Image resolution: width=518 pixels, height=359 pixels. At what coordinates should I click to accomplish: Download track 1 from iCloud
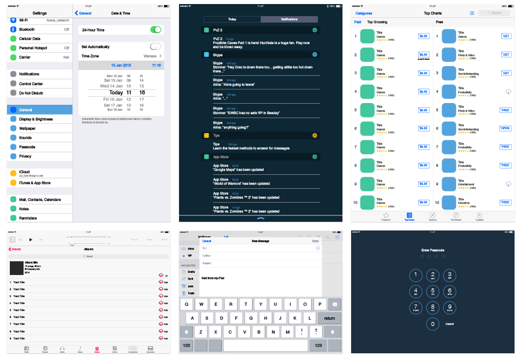161,282
